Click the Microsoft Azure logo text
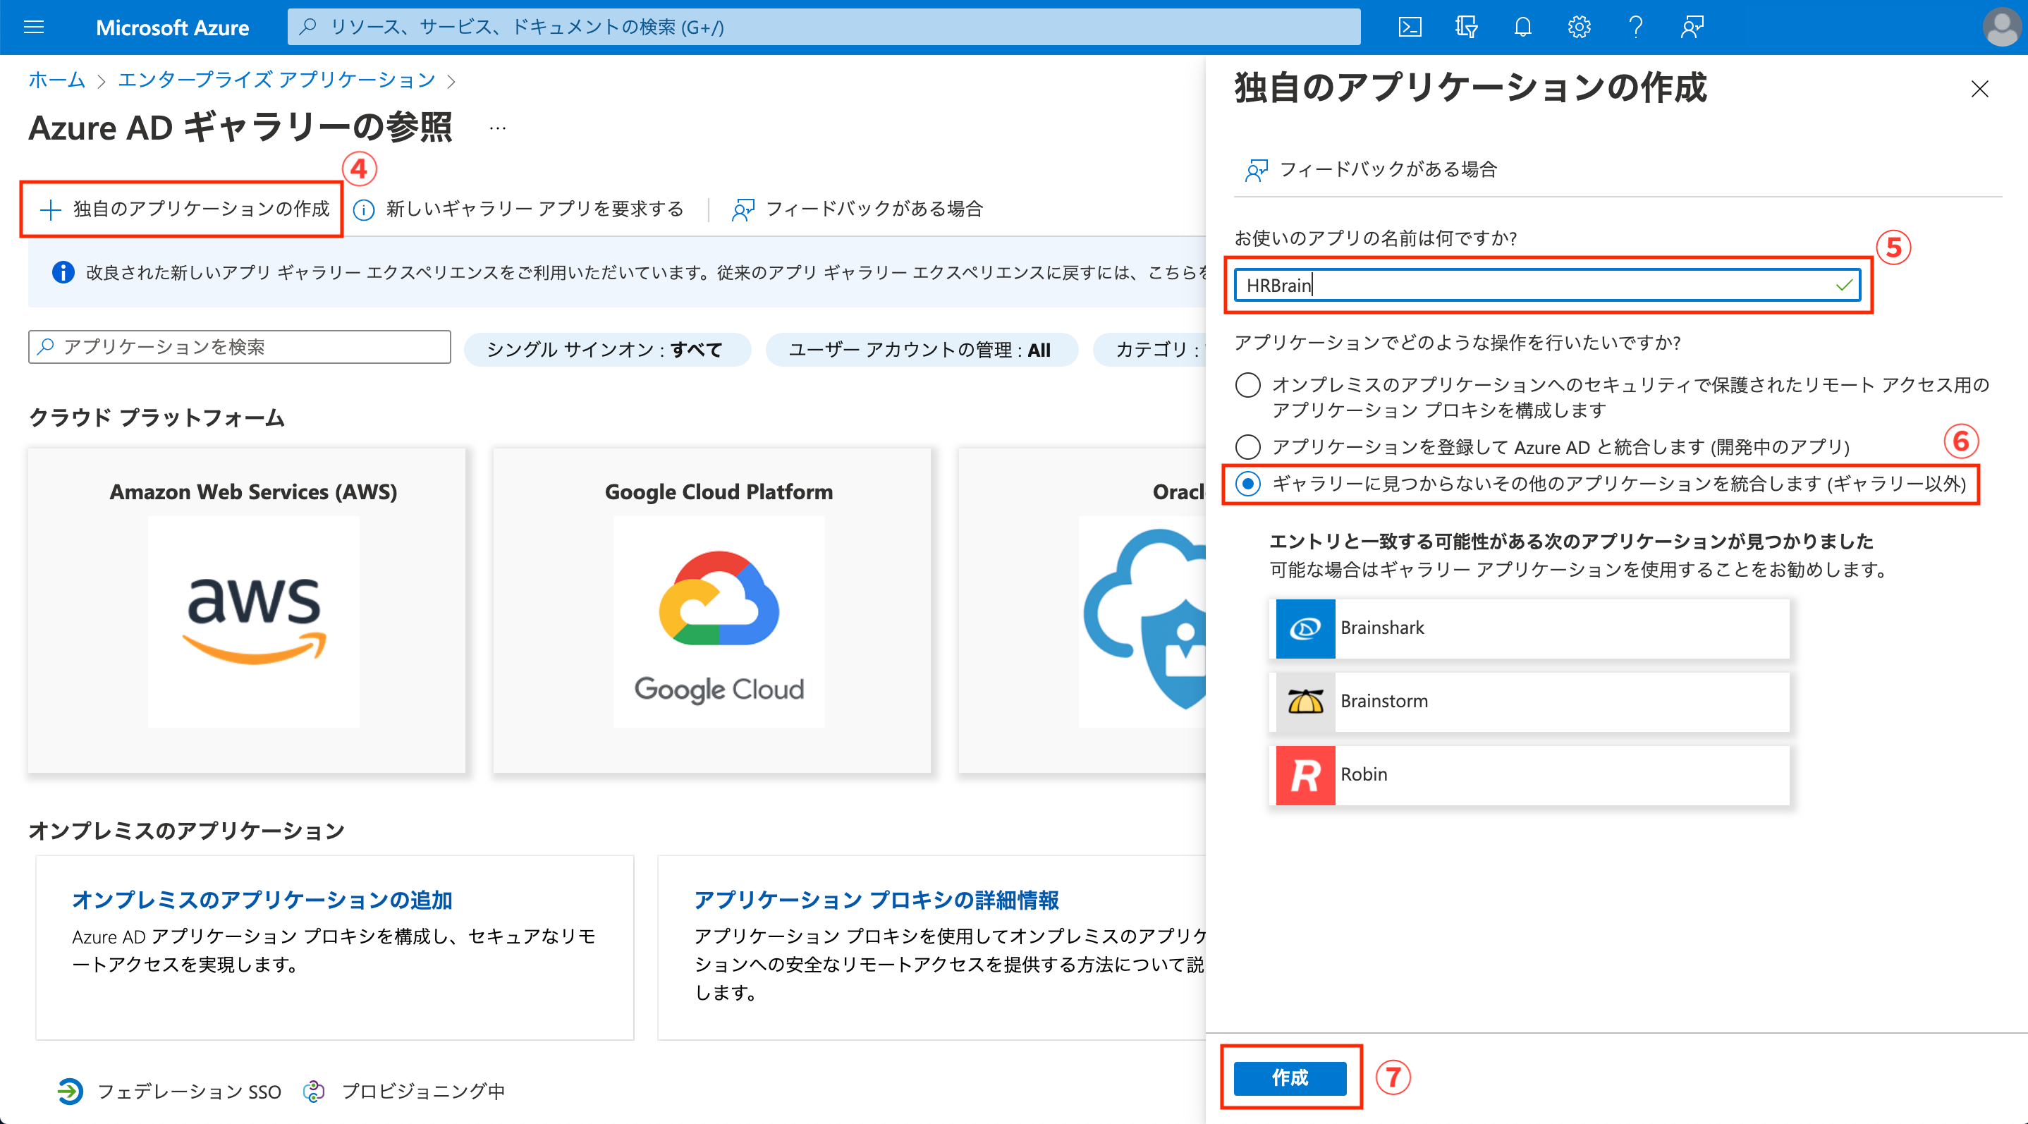This screenshot has height=1124, width=2028. [x=173, y=28]
